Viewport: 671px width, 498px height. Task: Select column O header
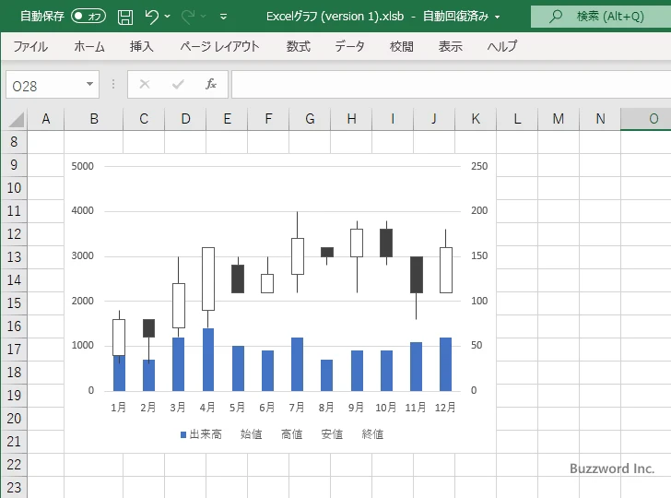(646, 119)
